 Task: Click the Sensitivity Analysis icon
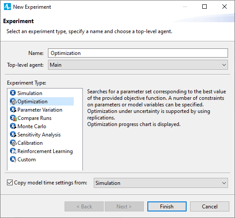[x=13, y=135]
